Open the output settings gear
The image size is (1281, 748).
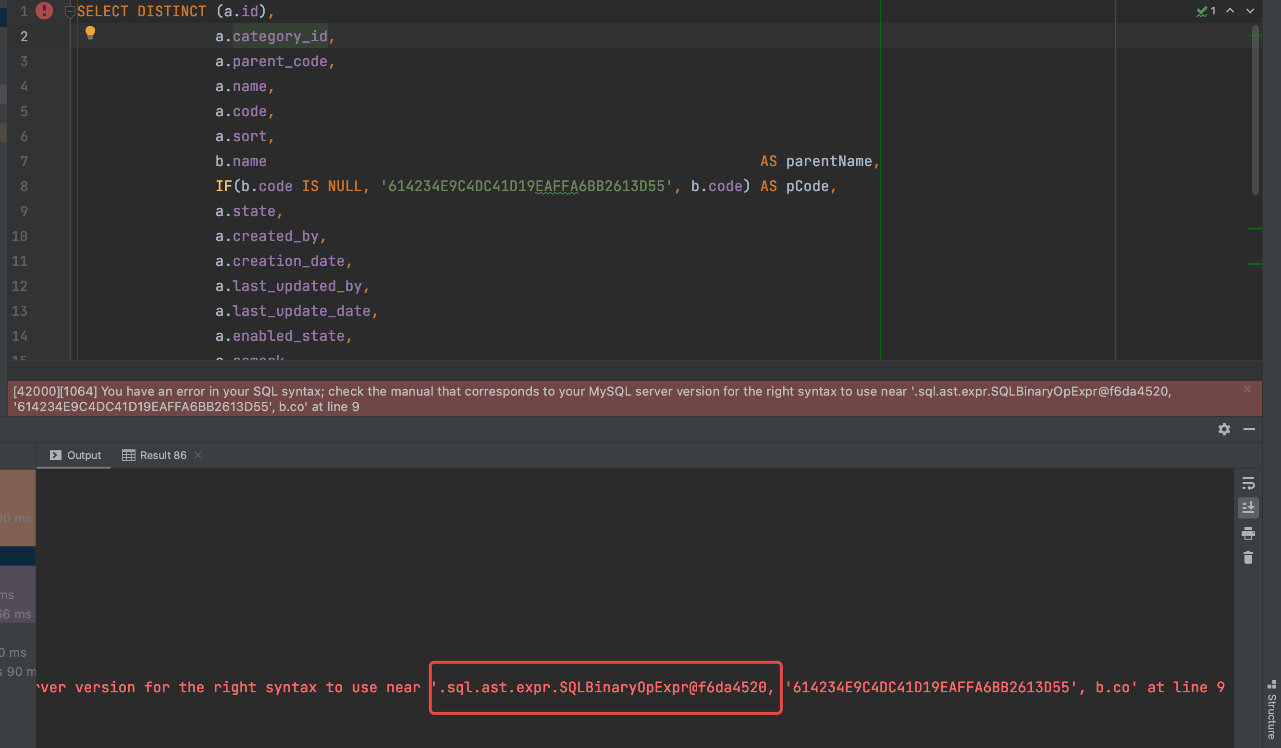[1225, 429]
